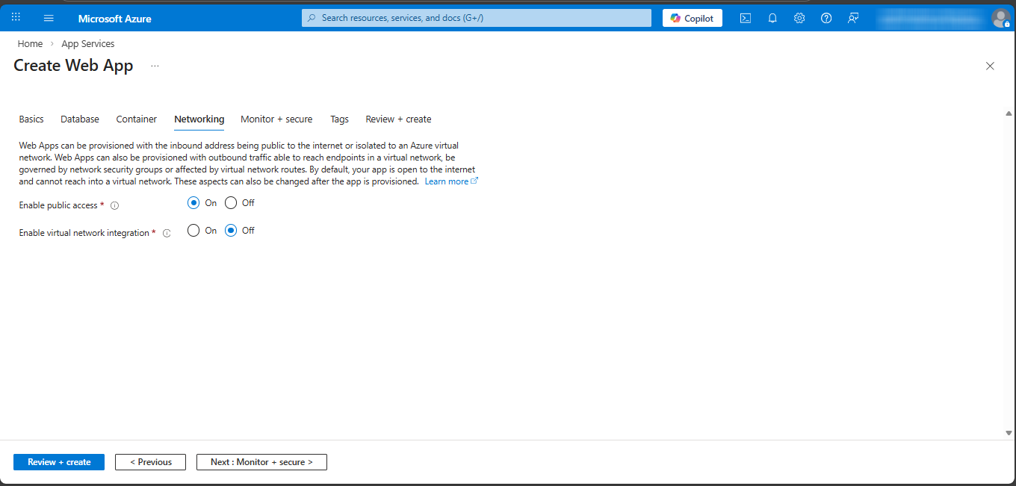Click the blue Review + create button

[x=59, y=462]
